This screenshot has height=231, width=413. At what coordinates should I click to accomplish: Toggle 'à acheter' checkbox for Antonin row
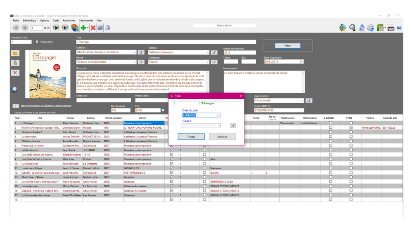[330, 127]
